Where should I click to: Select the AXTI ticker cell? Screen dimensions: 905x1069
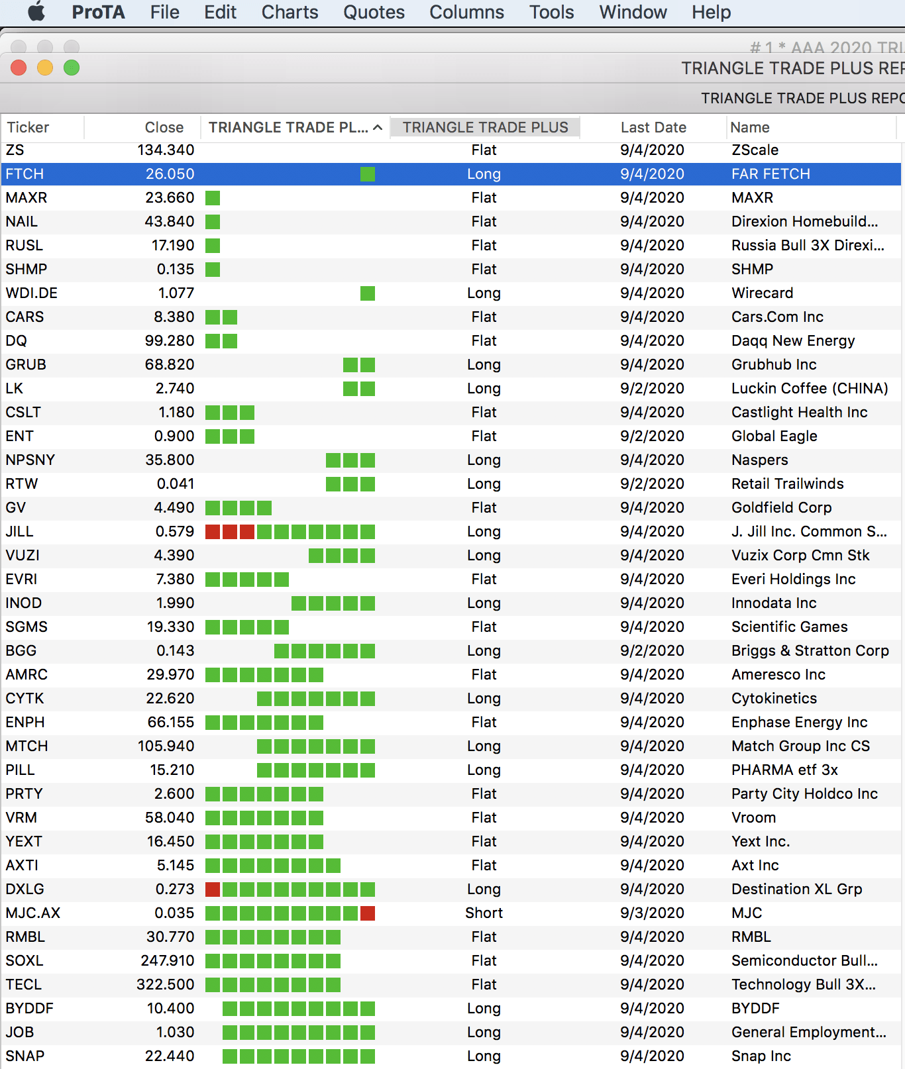22,866
